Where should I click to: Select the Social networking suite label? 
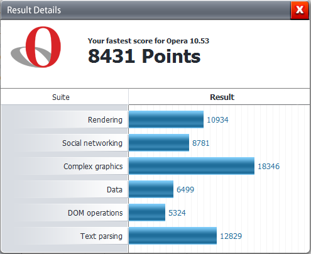tap(92, 143)
